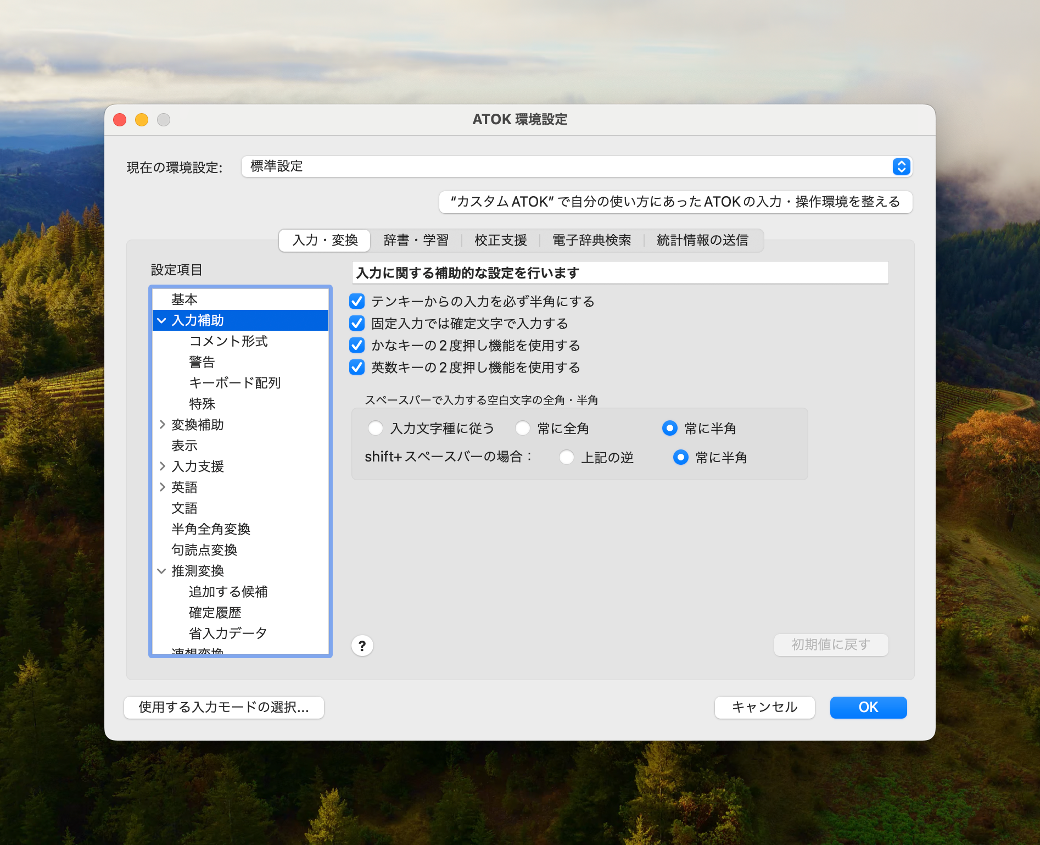Expand the 英語 tree item

[162, 487]
